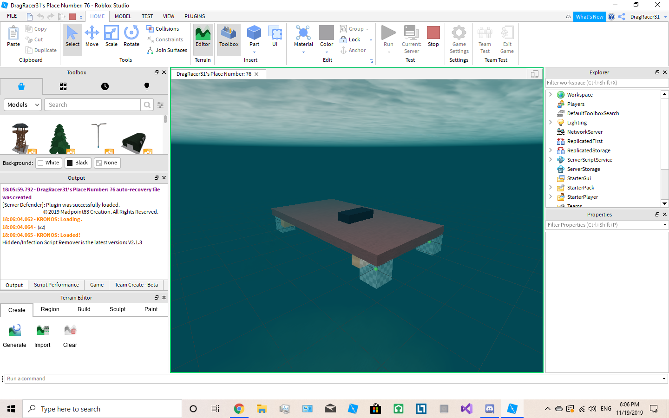
Task: Switch to the Sculpt terrain tab
Action: tap(118, 309)
